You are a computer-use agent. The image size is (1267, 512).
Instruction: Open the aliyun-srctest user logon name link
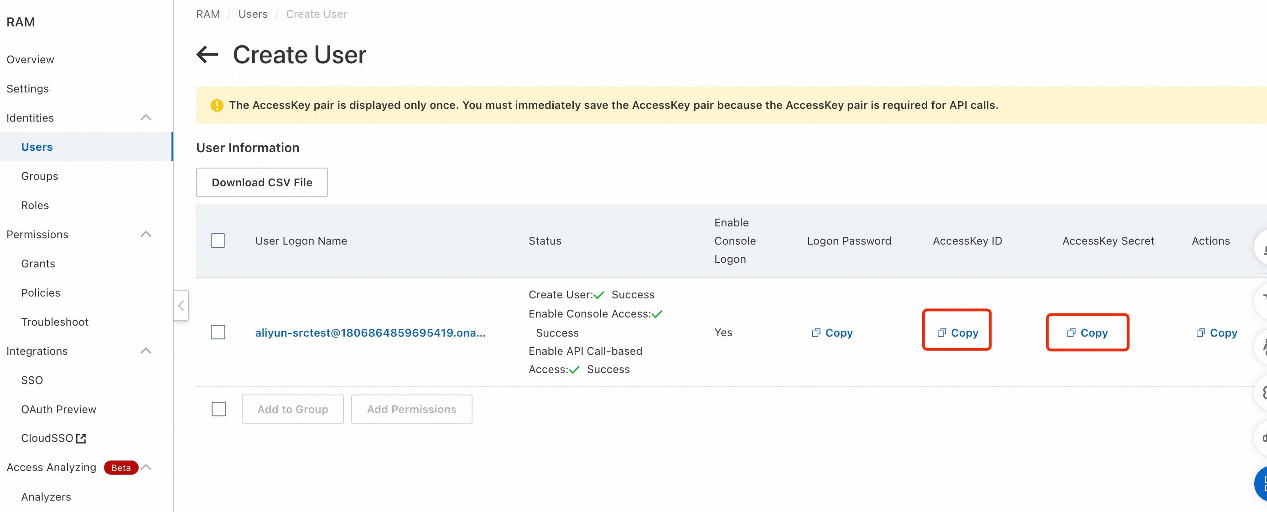tap(370, 333)
